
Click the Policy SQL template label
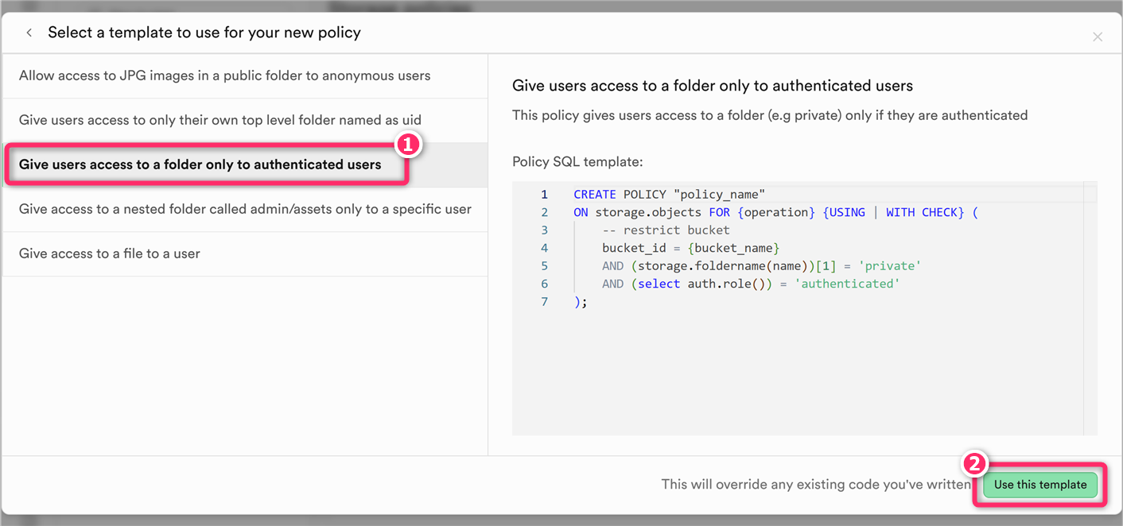[x=577, y=162]
